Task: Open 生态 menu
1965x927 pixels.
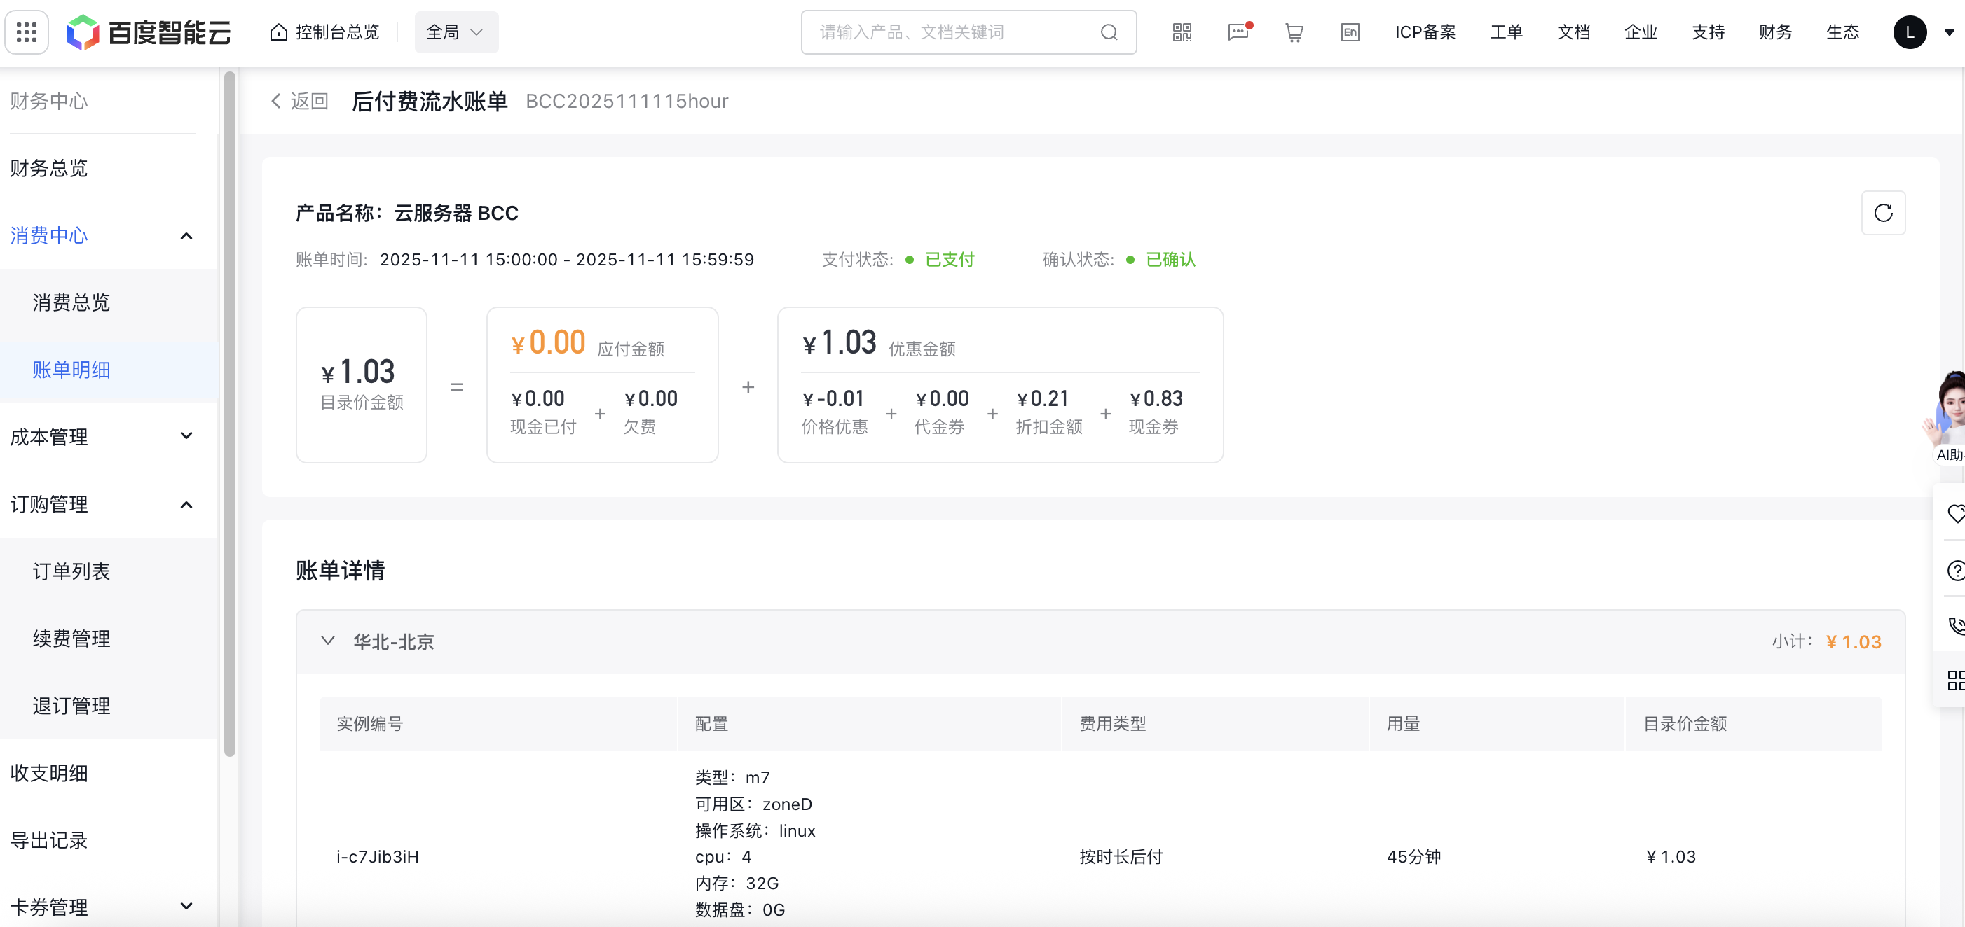Action: click(1842, 32)
